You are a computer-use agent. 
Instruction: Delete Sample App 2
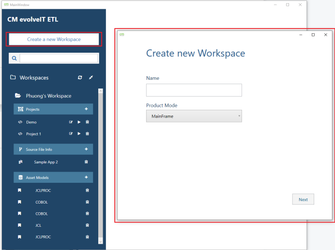(86, 162)
